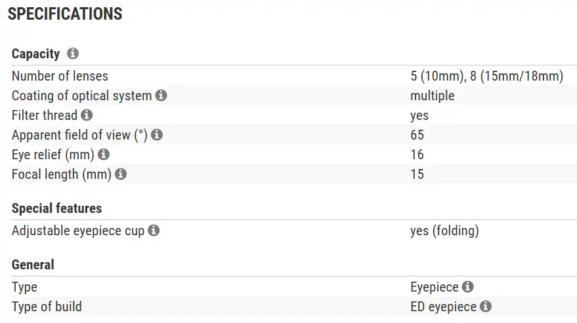Click the 'yes (folding)' value
Screen dimensions: 577x323
tap(444, 231)
